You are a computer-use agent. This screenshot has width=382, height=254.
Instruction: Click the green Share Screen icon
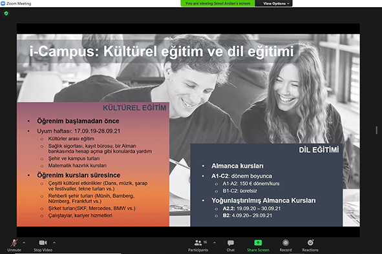258,242
